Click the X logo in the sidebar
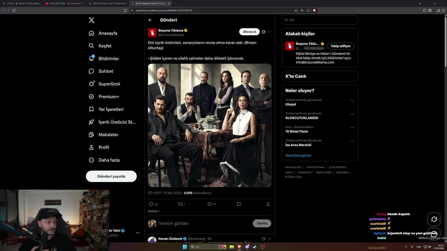Viewport: 447px width, 251px height. pos(91,20)
